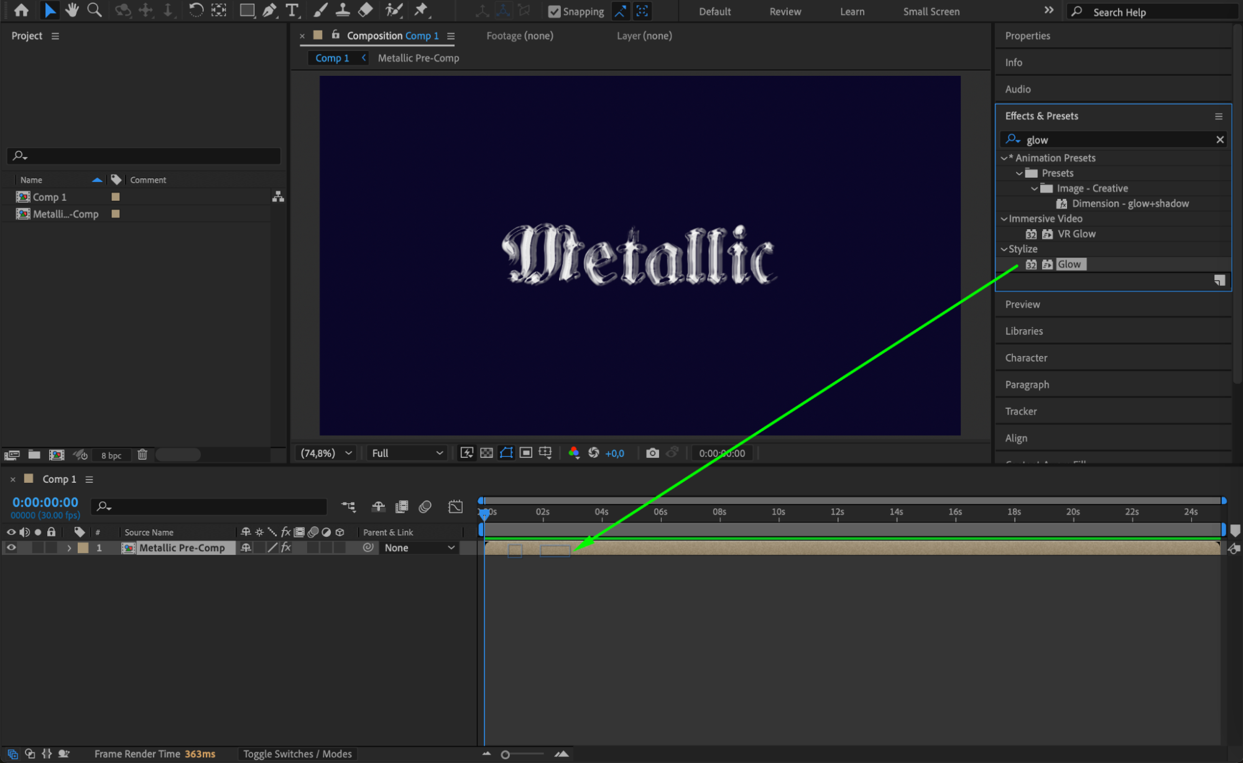Select the Type tool
This screenshot has height=763, width=1243.
(292, 10)
